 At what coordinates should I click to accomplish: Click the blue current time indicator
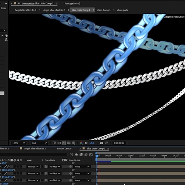pyautogui.click(x=97, y=156)
